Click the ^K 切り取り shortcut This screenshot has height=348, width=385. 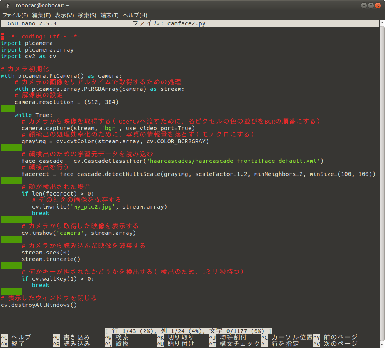[x=176, y=337]
